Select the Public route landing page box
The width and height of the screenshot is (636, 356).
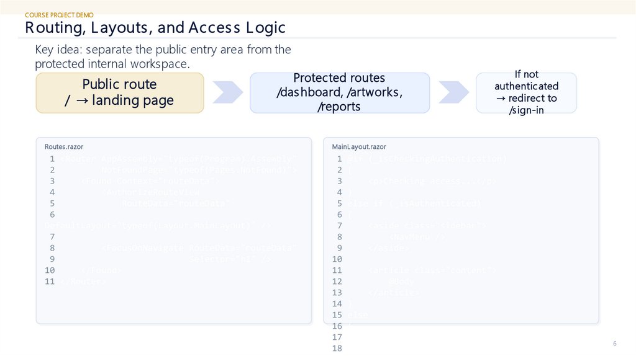point(120,92)
